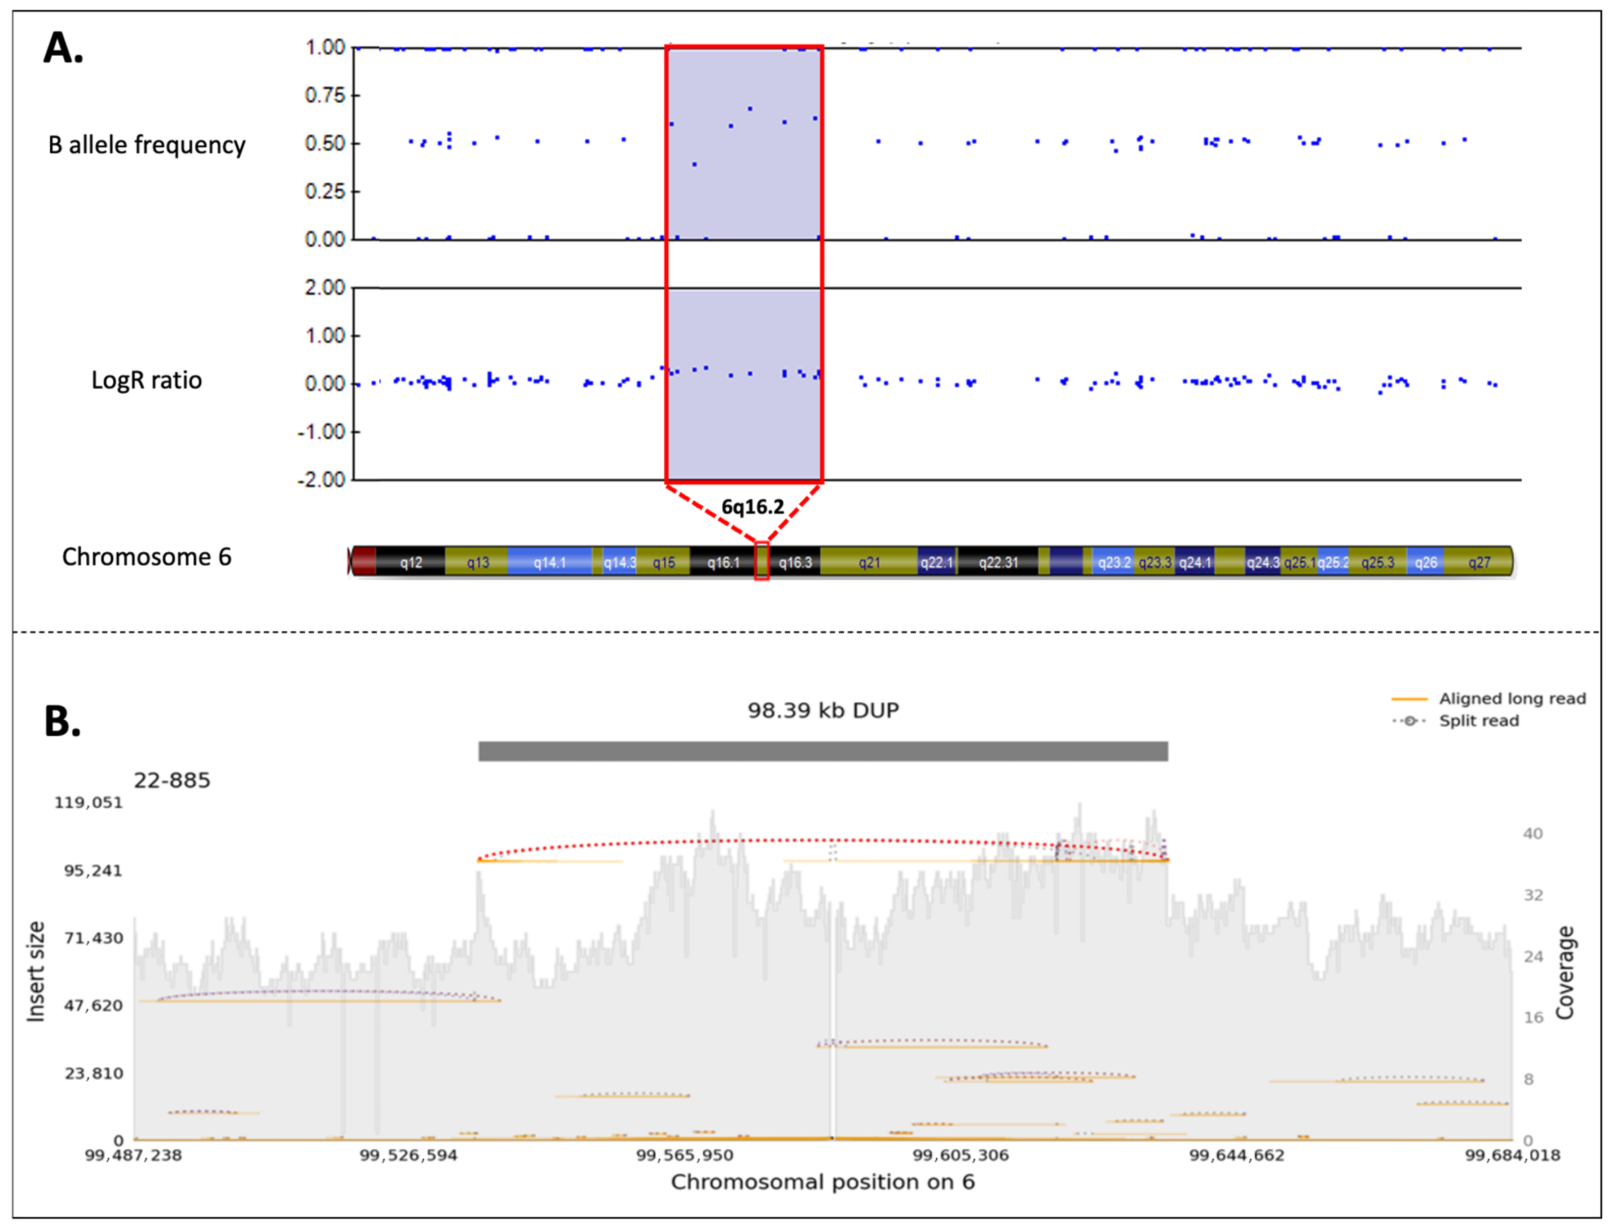The width and height of the screenshot is (1612, 1232).
Task: Click the Aligned long read legend line
Action: click(x=1409, y=699)
